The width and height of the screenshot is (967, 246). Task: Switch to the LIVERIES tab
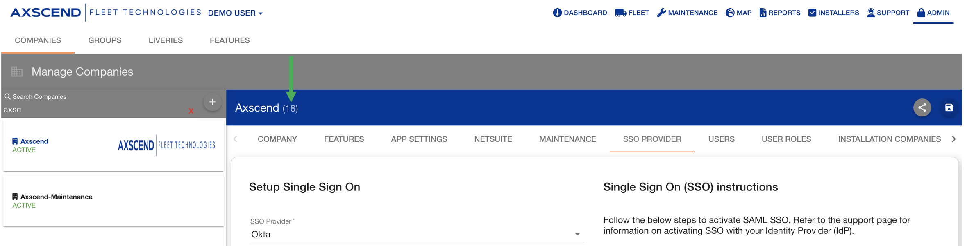[166, 40]
